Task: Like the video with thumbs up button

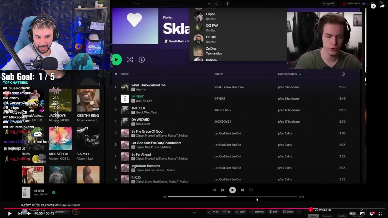Action: click(214, 212)
